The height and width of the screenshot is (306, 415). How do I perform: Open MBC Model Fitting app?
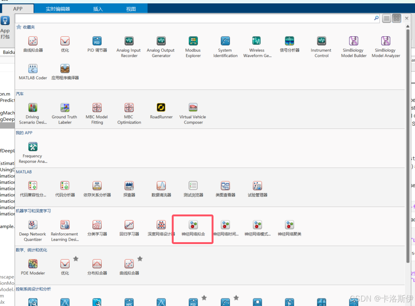97,113
